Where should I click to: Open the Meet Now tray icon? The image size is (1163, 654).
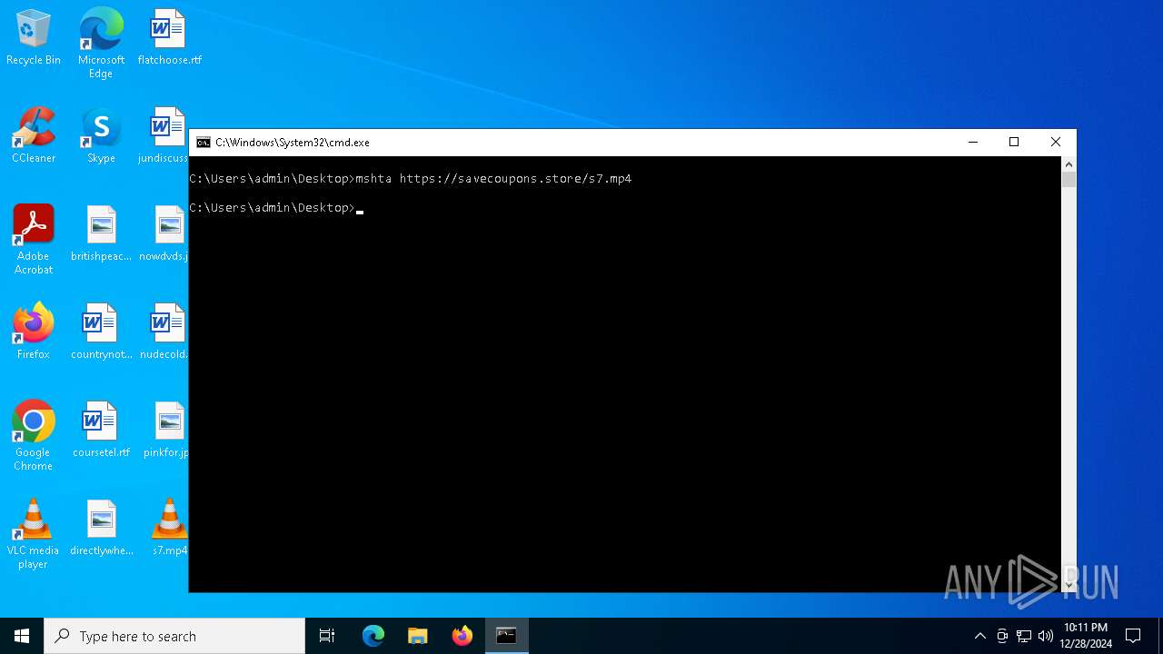click(1002, 636)
